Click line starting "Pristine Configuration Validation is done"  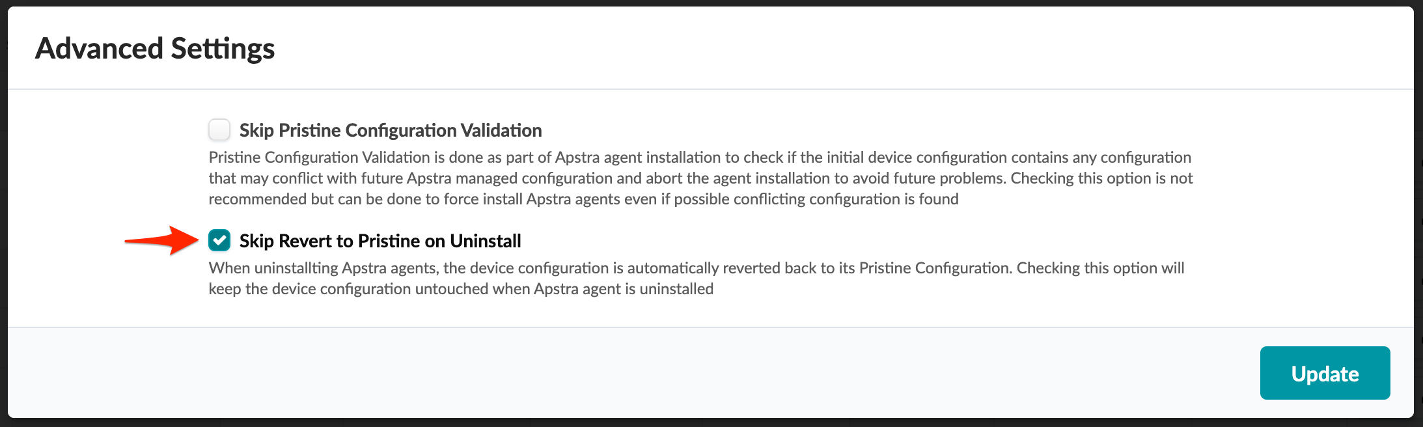click(700, 158)
